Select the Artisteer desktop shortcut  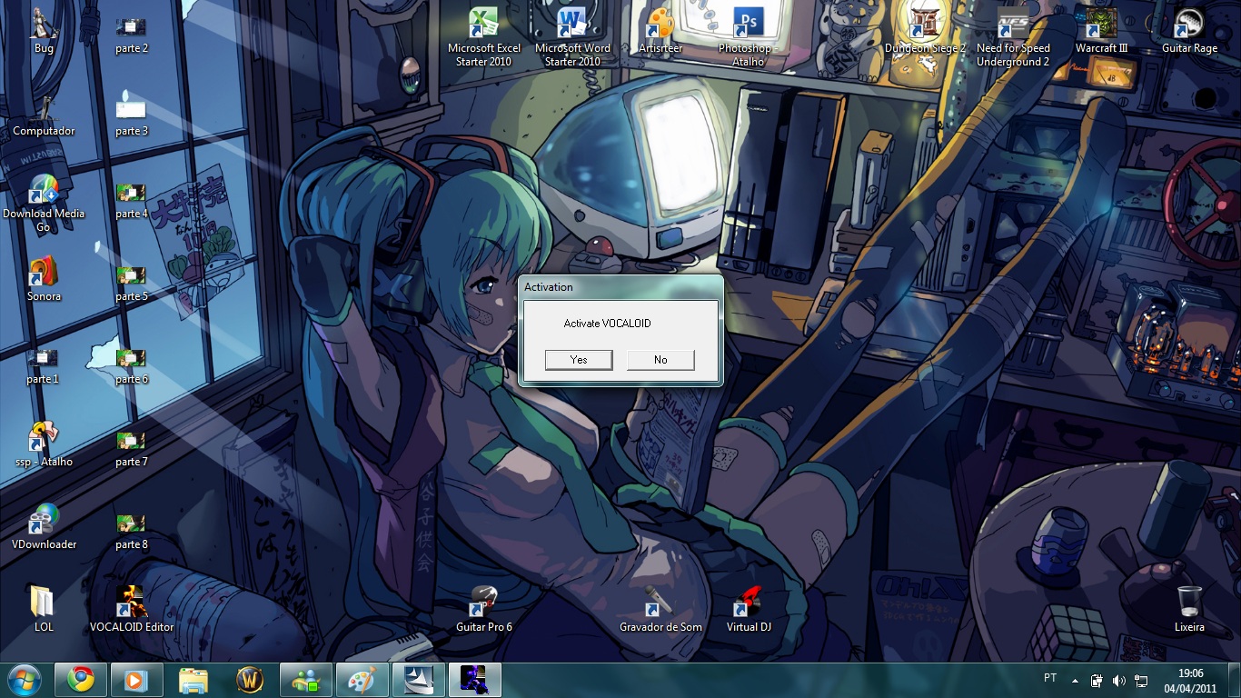[x=660, y=31]
